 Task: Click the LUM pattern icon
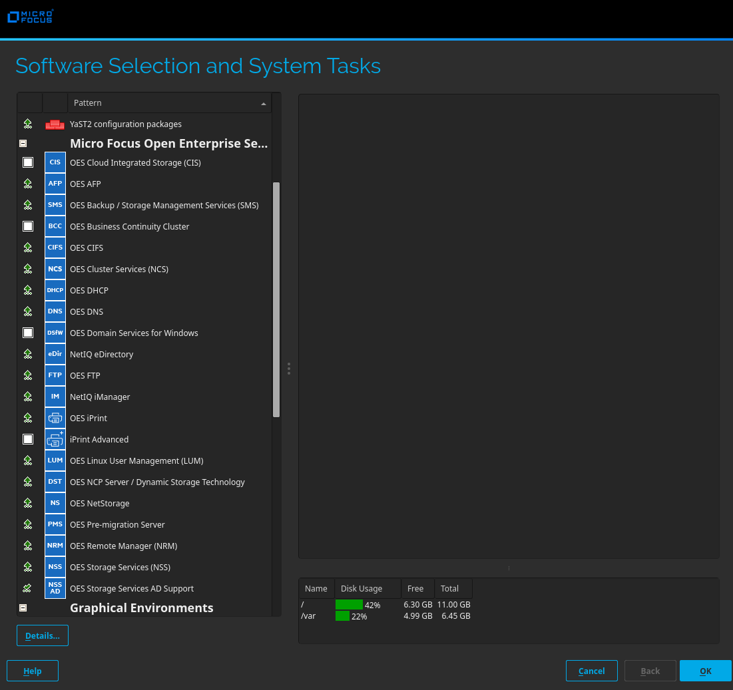point(55,460)
